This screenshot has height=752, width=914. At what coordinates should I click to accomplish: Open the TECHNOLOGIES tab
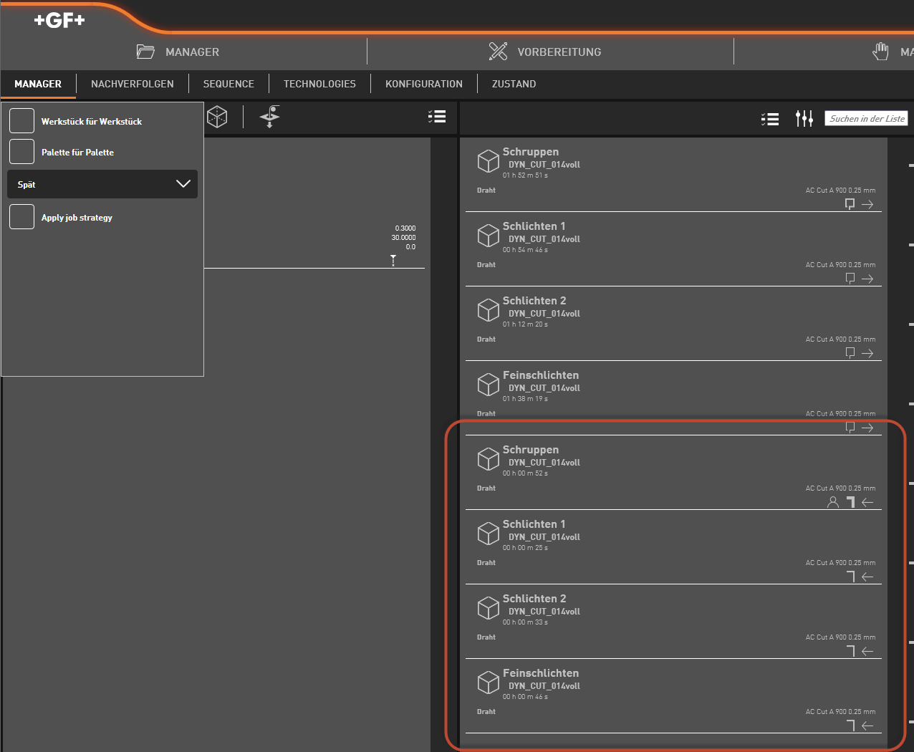(319, 84)
